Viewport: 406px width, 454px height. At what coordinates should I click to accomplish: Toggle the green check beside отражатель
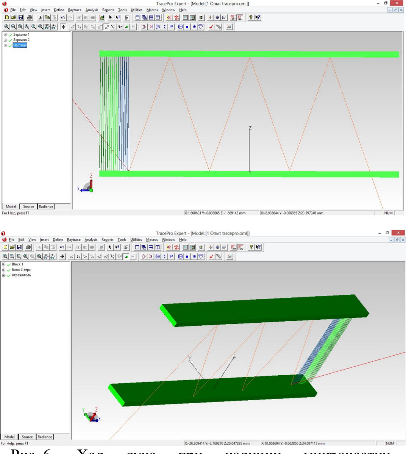coord(9,275)
